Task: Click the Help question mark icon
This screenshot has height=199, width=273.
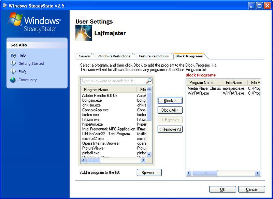Action: tap(13, 55)
